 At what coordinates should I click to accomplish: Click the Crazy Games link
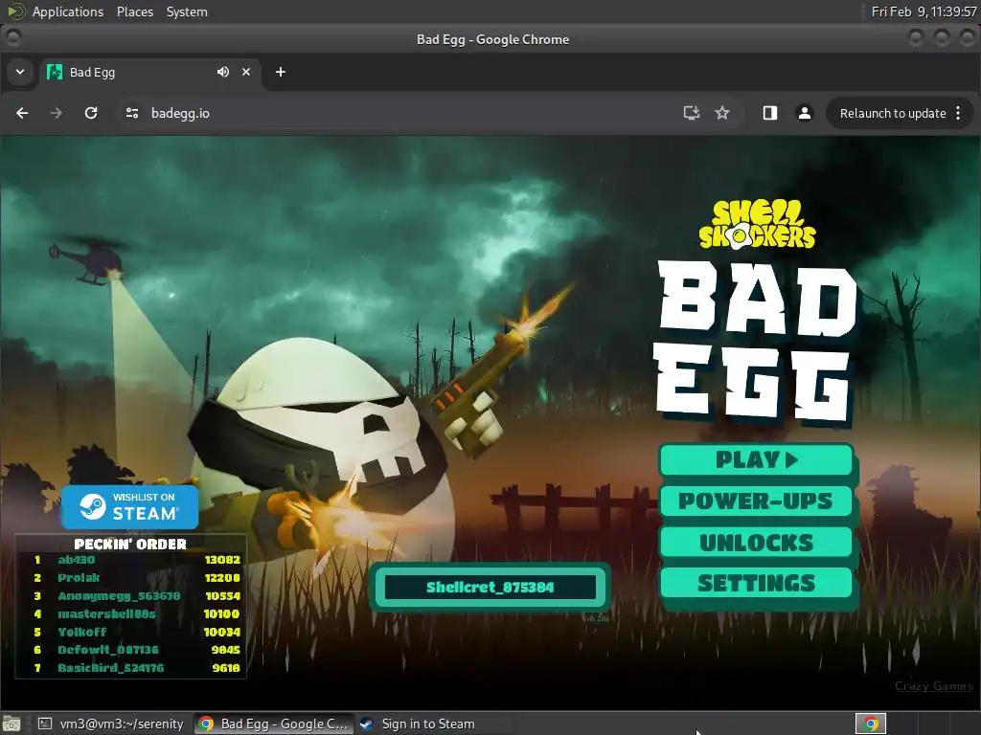point(933,685)
